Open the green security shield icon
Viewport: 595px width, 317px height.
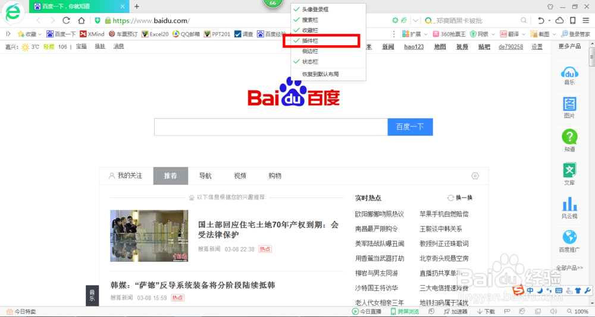pyautogui.click(x=98, y=20)
